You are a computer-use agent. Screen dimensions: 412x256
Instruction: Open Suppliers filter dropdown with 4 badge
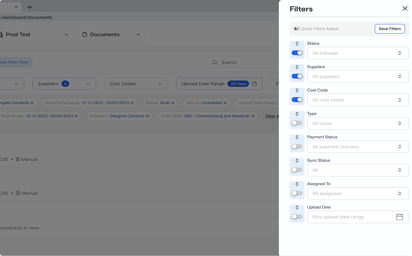pos(64,84)
